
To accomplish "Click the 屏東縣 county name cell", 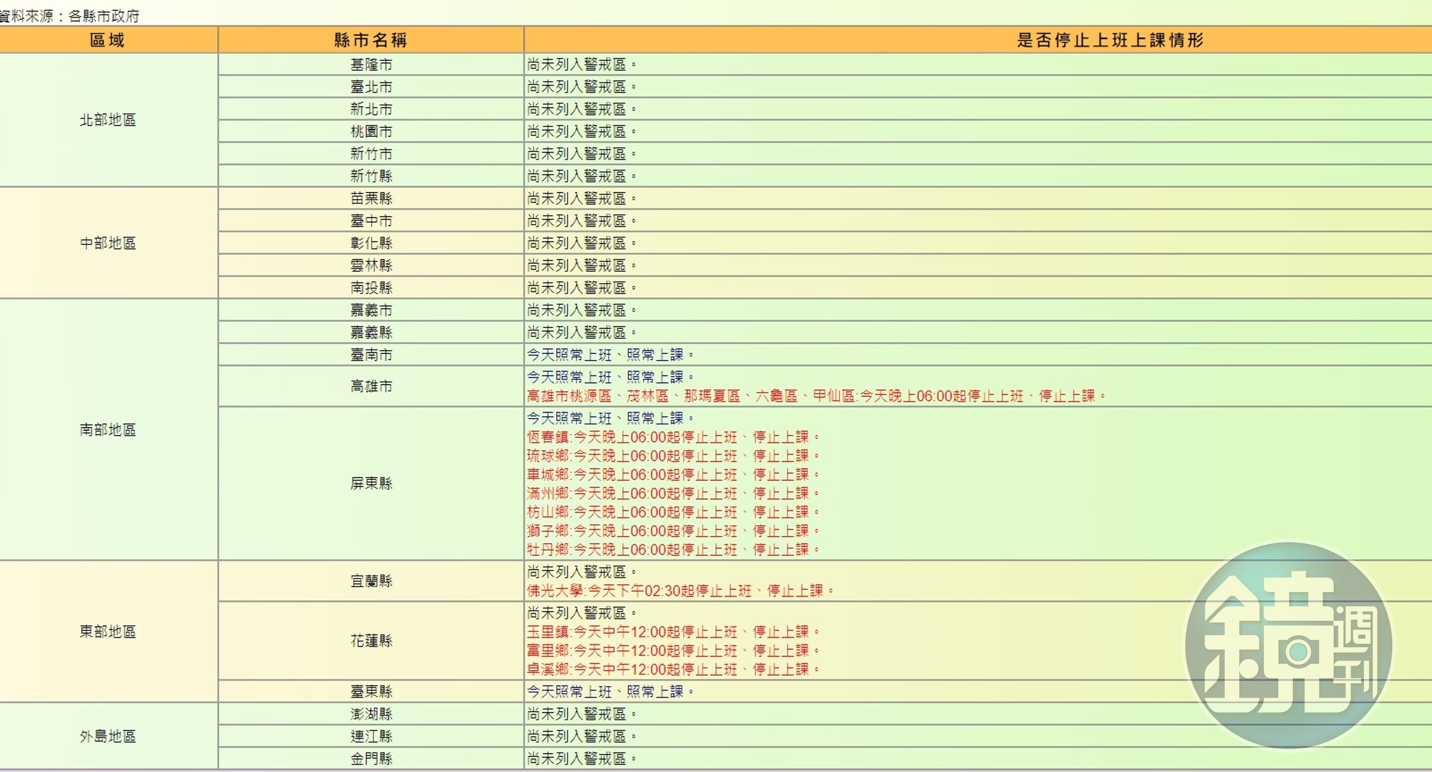I will click(371, 483).
